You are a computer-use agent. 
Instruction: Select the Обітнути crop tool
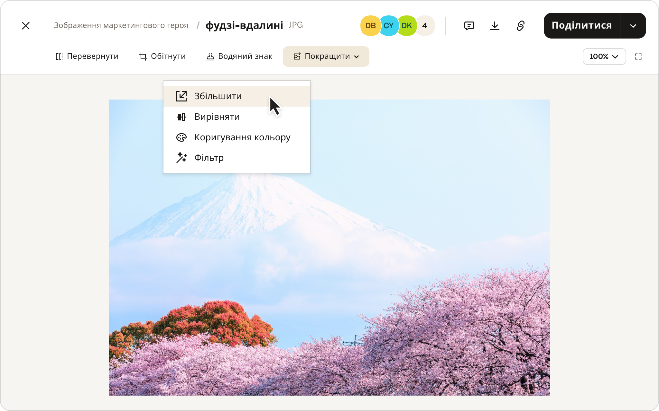coord(162,57)
